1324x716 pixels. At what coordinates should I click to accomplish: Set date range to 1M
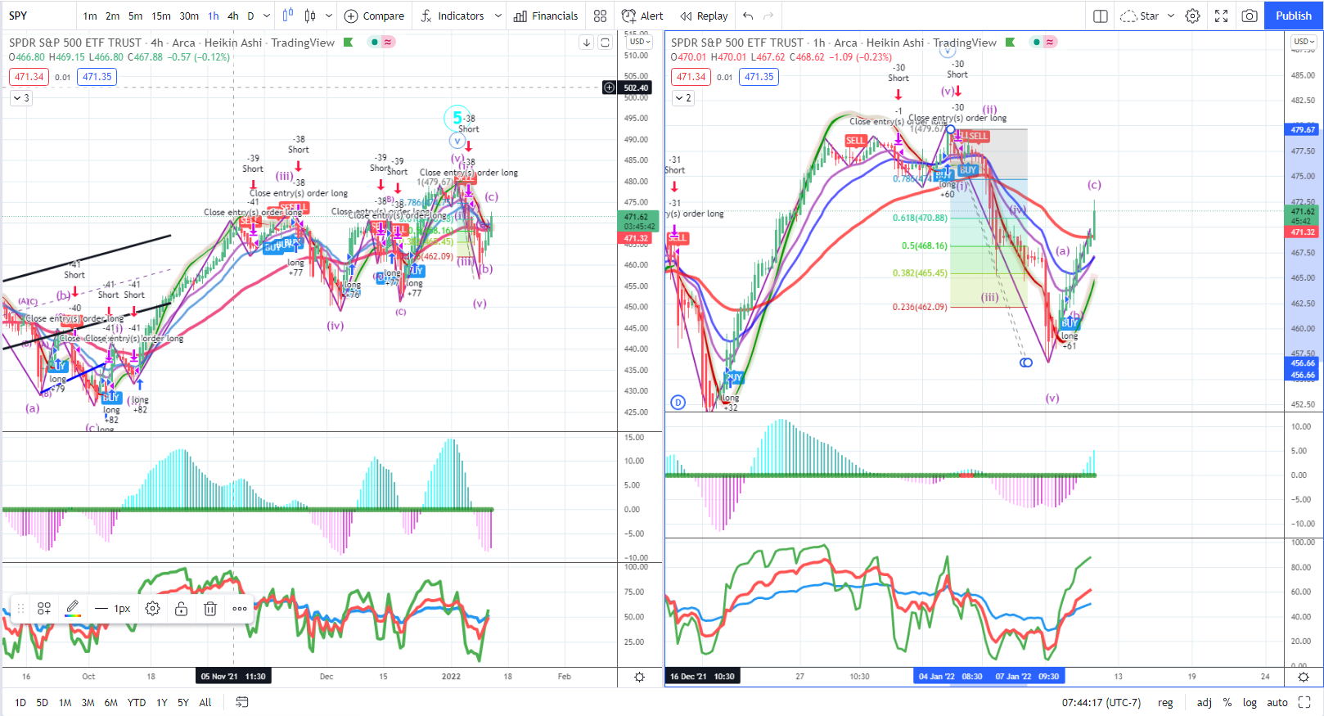pyautogui.click(x=65, y=702)
